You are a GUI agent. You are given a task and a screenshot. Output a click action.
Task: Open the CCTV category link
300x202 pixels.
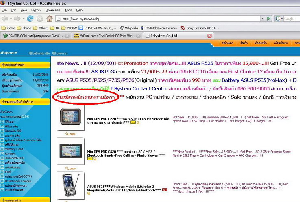18,176
